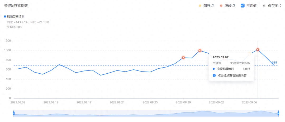Select the peak marker on the 2023.09.07 line
Image resolution: width=285 pixels, height=122 pixels.
pos(258,50)
